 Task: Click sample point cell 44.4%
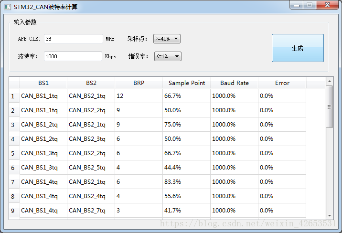pos(186,168)
